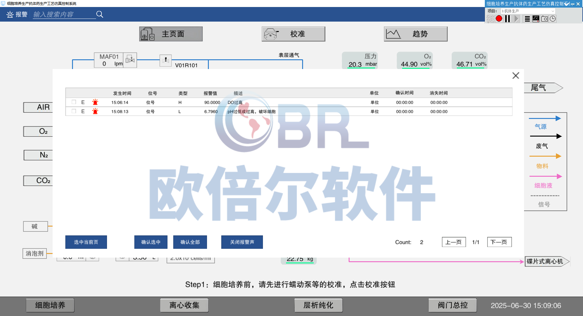Click 选中当前页 to select current page
The height and width of the screenshot is (316, 583).
coord(86,242)
